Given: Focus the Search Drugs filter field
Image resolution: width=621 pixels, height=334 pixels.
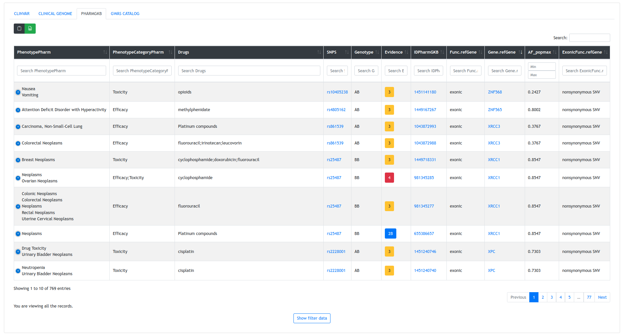Looking at the screenshot, I should [249, 71].
